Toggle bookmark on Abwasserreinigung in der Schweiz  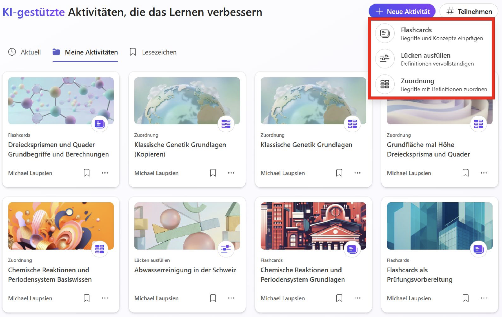click(x=213, y=298)
